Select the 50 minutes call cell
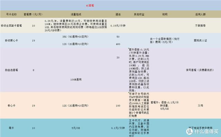The width and height of the screenshot is (221, 137). [118, 37]
